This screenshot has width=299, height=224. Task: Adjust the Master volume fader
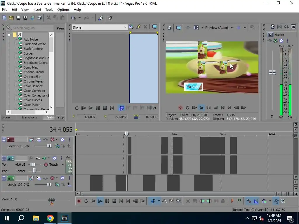click(272, 72)
